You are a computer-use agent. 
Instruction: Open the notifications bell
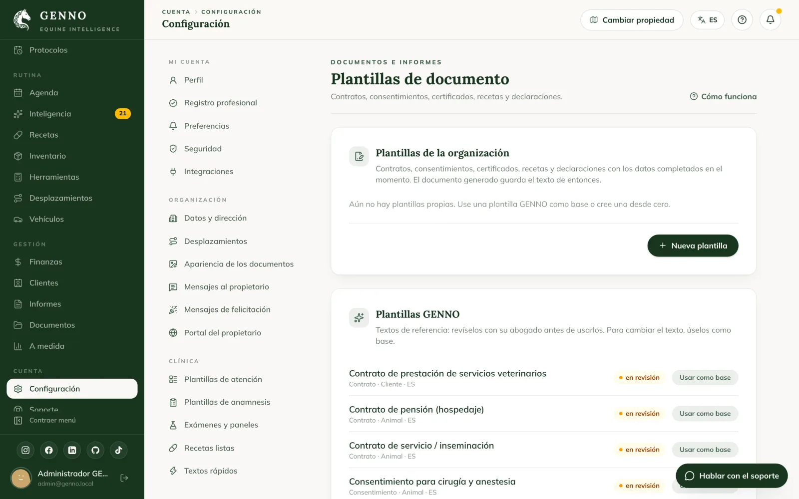coord(770,20)
